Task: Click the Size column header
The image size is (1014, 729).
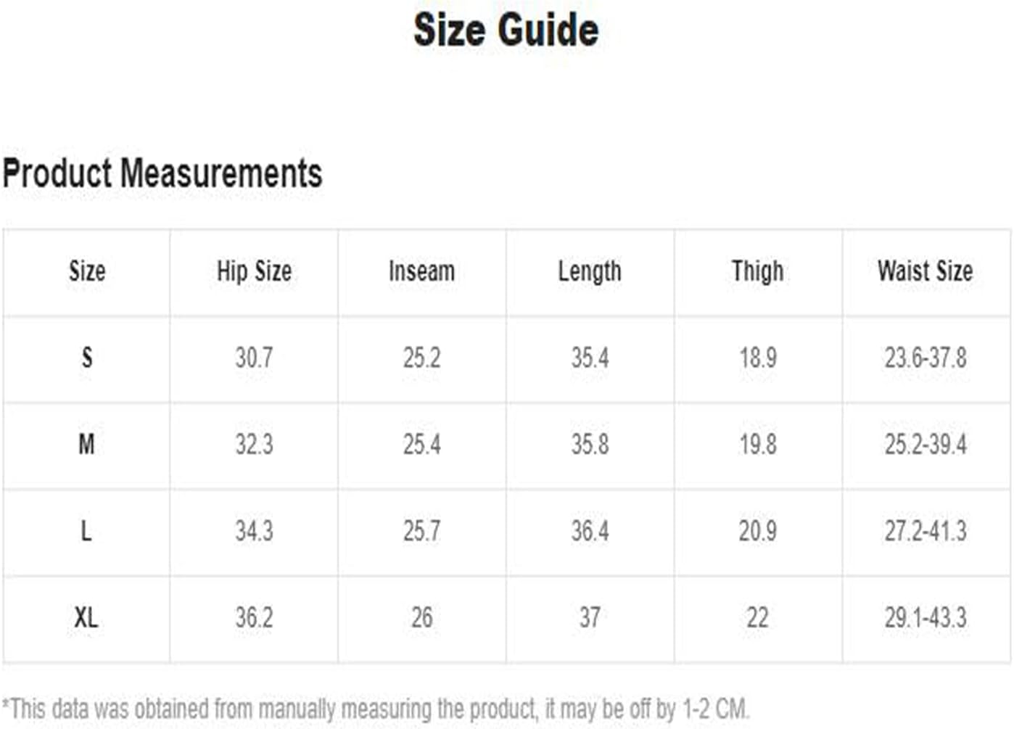Action: [x=87, y=271]
